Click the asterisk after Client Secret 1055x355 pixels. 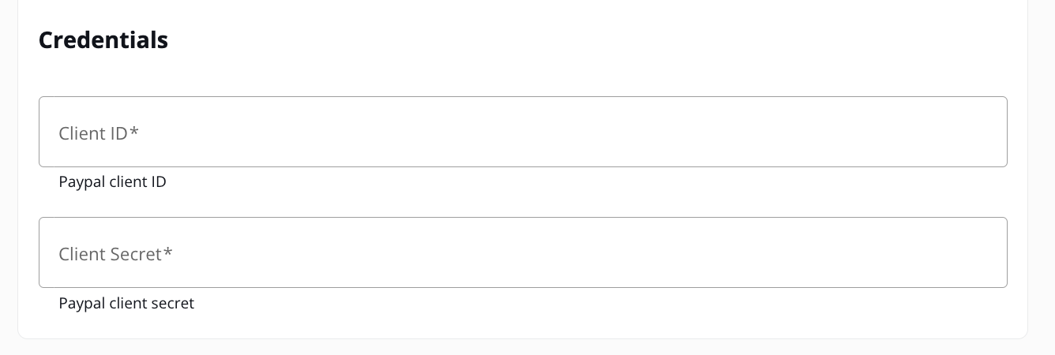[167, 252]
